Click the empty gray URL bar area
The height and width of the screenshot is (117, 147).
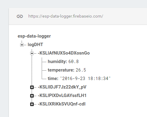[125, 16]
